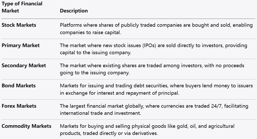Click the Commodity Markets description text

147,130
